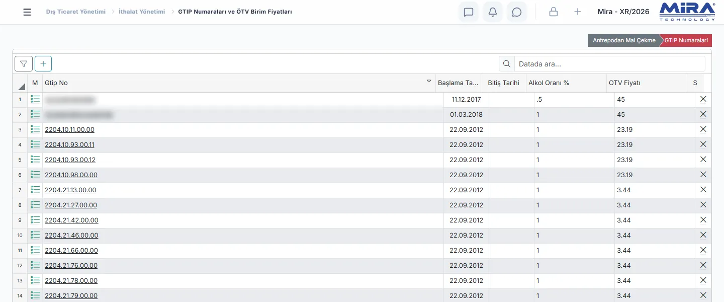The image size is (724, 302).
Task: Open detail list icon for 2204.10.93.00.11
Action: pos(35,144)
